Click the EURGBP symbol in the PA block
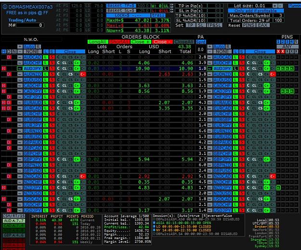The image size is (301, 250). click(222, 120)
